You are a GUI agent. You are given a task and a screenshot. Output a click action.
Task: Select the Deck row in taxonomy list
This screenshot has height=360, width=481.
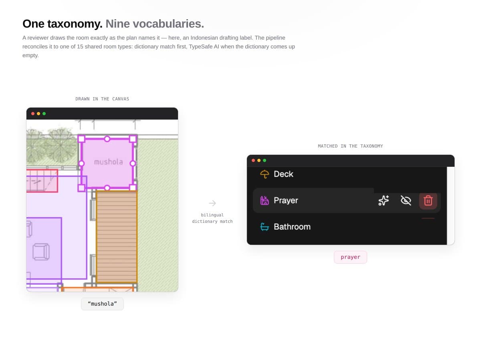point(347,174)
